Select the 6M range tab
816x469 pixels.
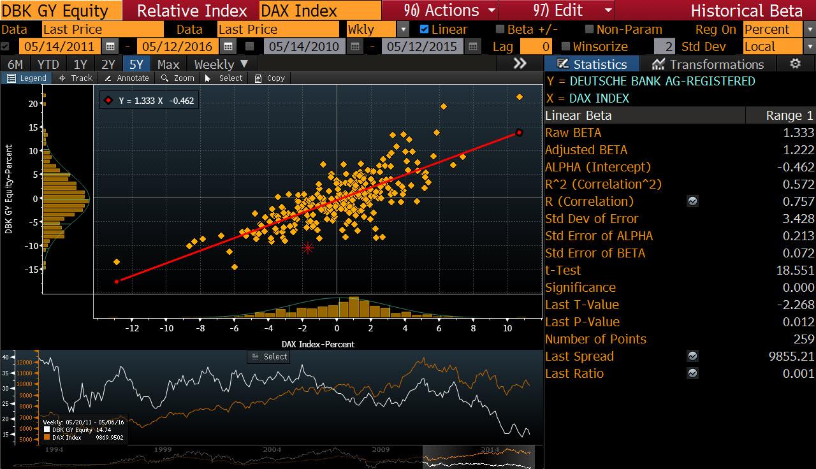coord(15,64)
